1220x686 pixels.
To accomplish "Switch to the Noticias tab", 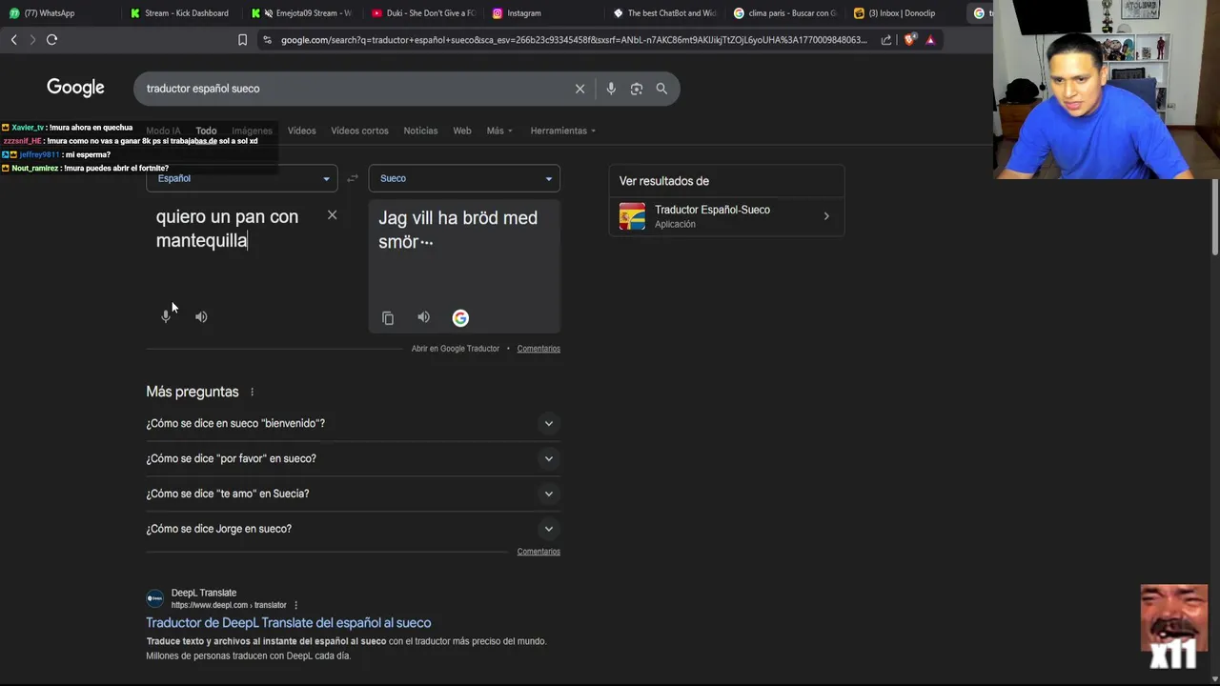I will [x=420, y=131].
